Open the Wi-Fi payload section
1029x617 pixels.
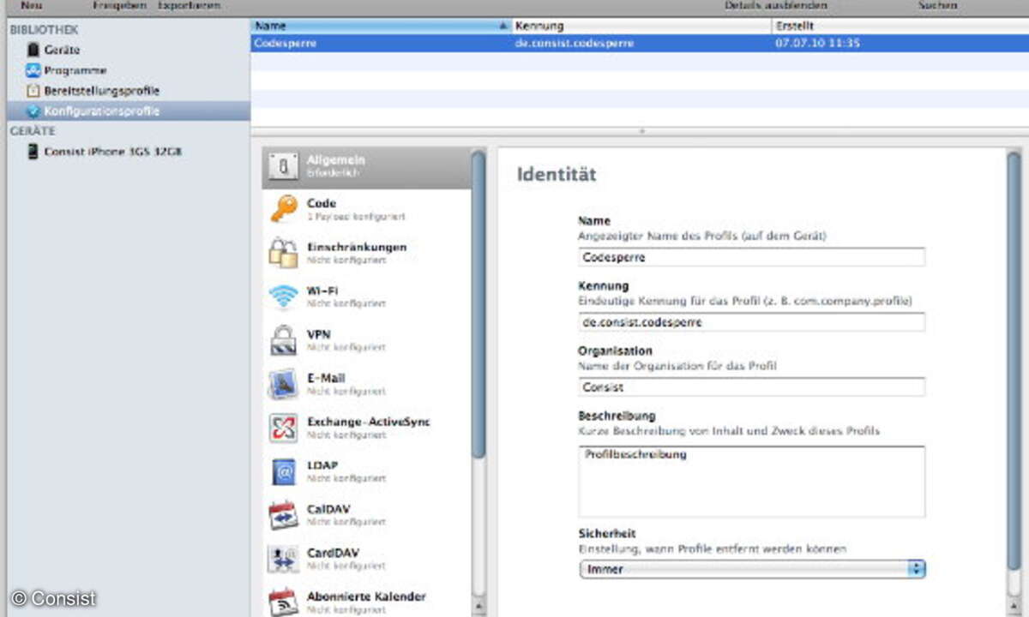point(366,297)
